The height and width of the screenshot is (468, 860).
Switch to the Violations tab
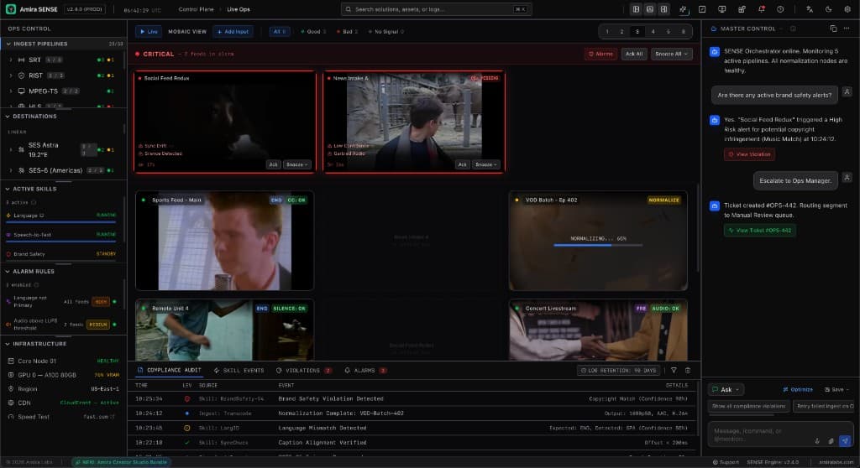304,371
